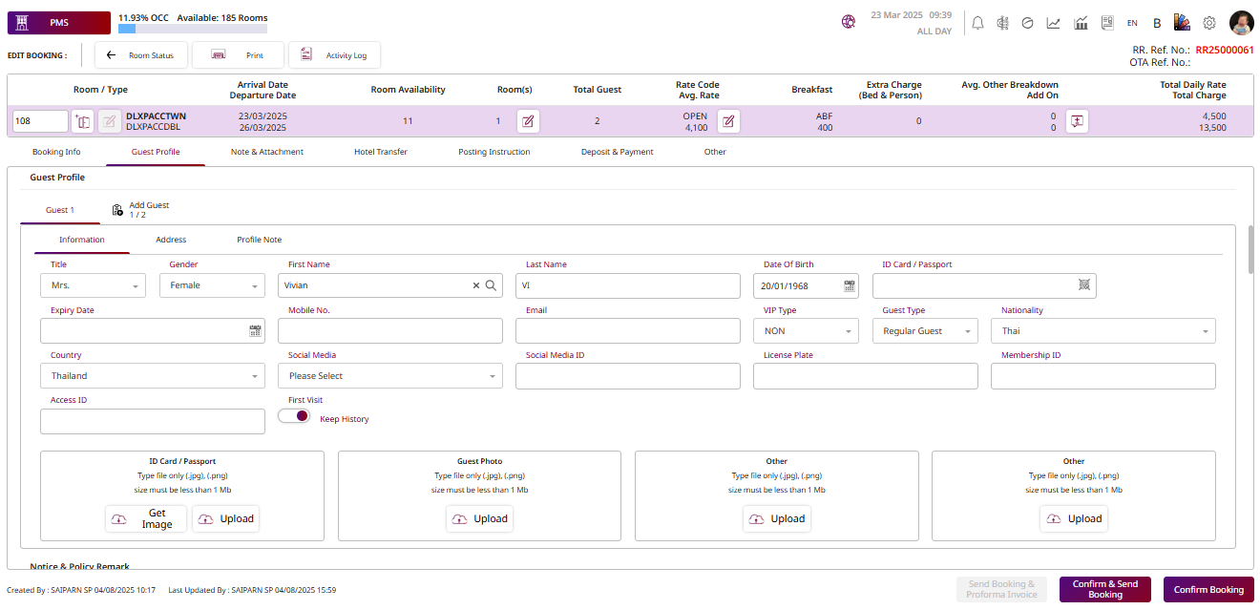Click the line chart report icon
This screenshot has width=1260, height=610.
(x=1054, y=23)
